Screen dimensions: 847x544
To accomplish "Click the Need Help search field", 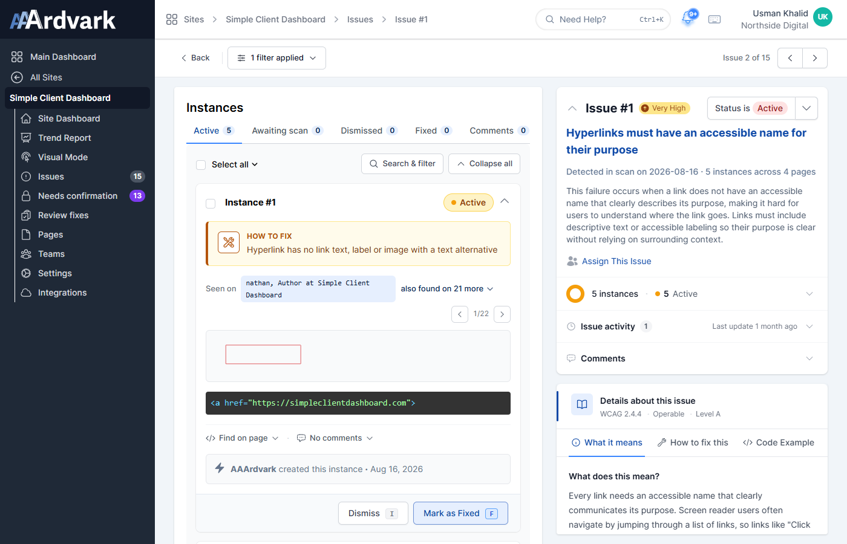I will coord(603,19).
